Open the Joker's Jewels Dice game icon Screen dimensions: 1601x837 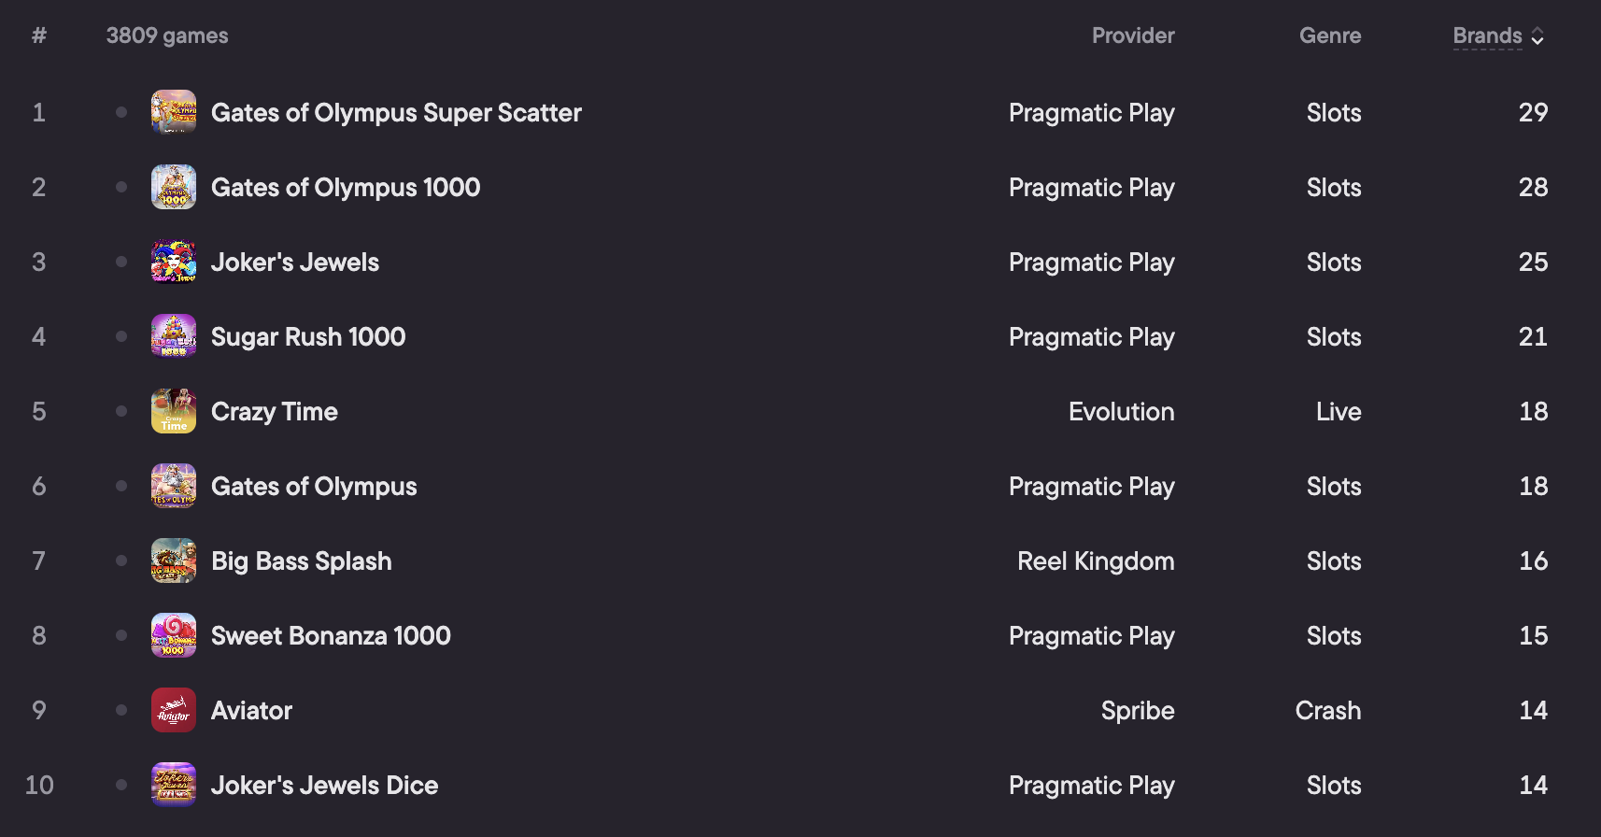pos(174,785)
